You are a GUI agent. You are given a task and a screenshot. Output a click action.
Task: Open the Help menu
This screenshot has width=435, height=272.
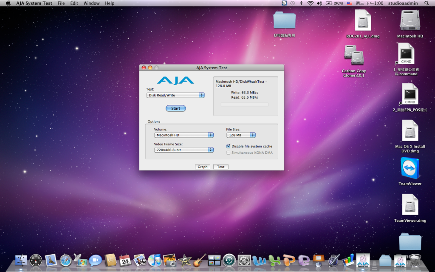tap(110, 3)
